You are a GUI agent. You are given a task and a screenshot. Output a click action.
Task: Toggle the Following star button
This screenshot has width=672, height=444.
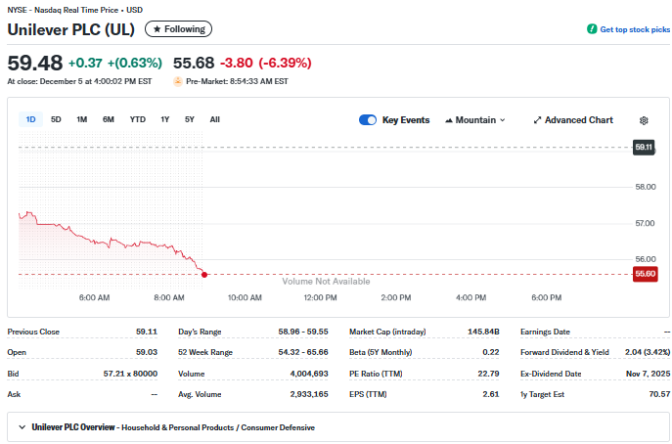[178, 29]
